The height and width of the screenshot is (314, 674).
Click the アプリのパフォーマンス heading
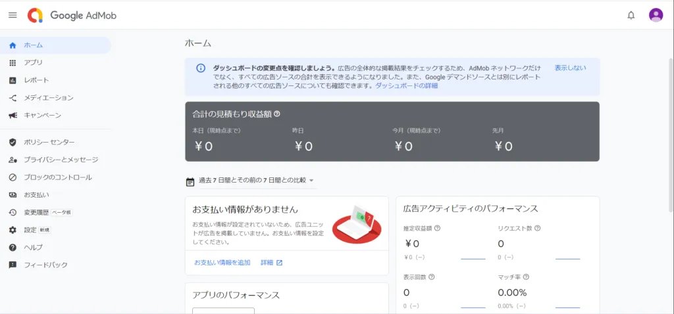tap(236, 295)
